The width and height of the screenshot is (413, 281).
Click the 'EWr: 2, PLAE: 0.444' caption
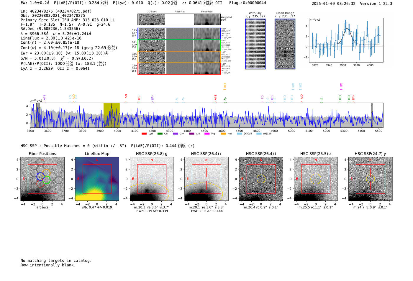[x=206, y=211]
